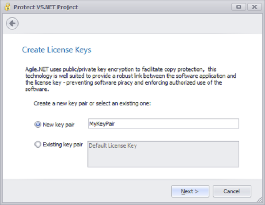Click the "Create License Keys" heading

(57, 50)
